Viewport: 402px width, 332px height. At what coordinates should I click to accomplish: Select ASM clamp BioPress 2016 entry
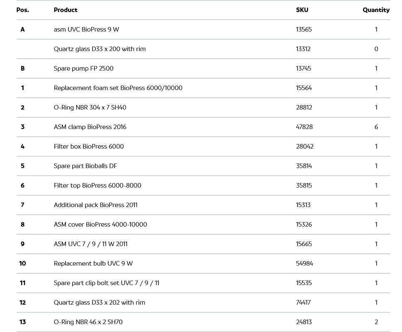click(x=90, y=127)
